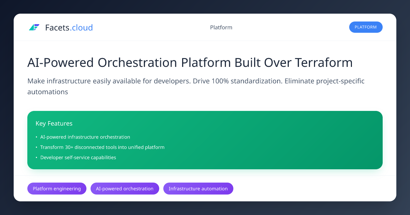
Task: Click the AI-powered infrastructure orchestration feature
Action: [85, 137]
